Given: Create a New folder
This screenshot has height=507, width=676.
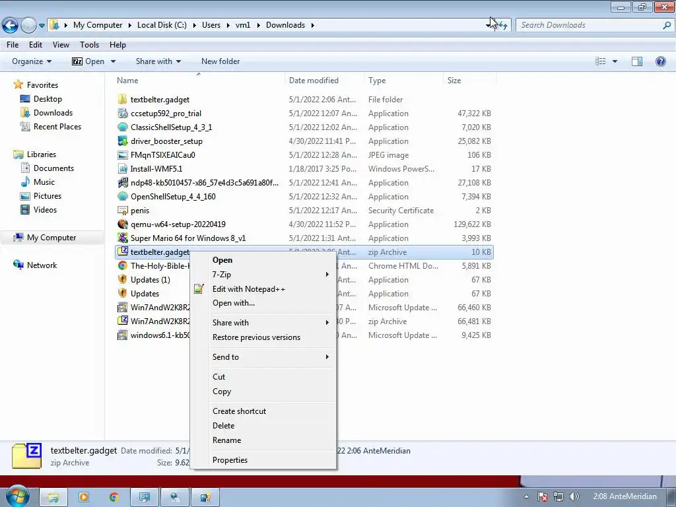Looking at the screenshot, I should point(220,61).
